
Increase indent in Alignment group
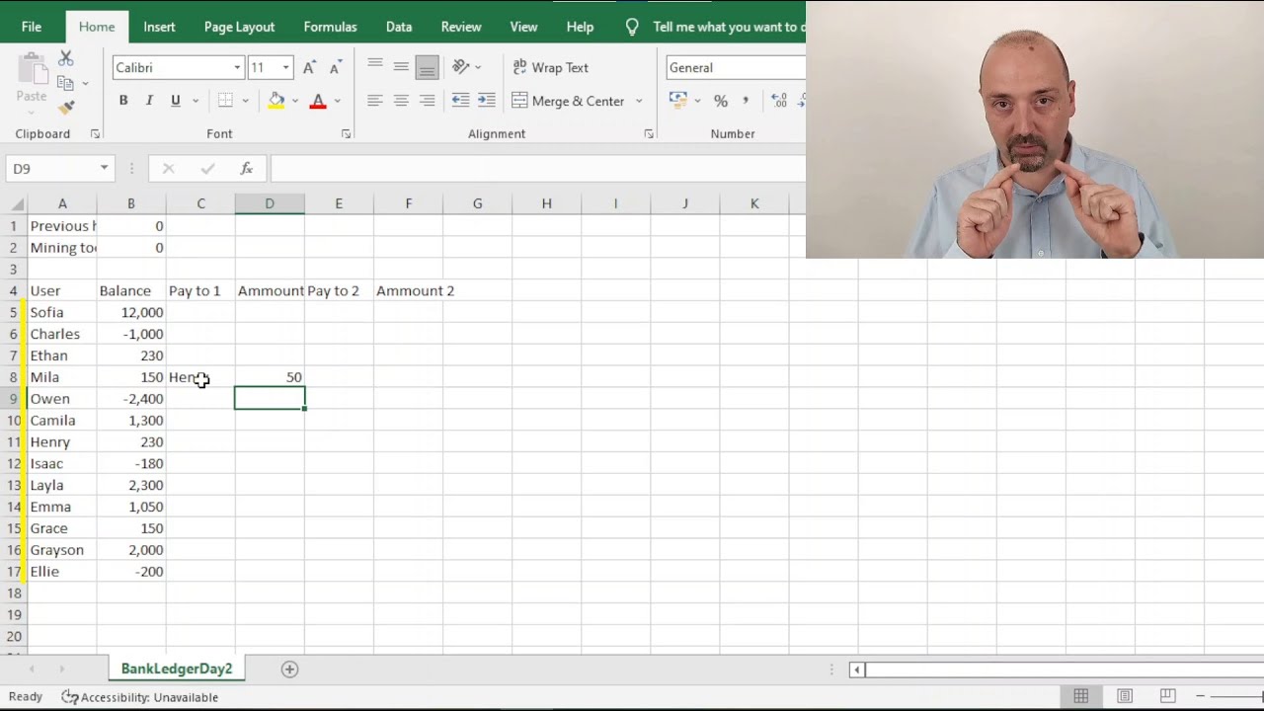[486, 101]
